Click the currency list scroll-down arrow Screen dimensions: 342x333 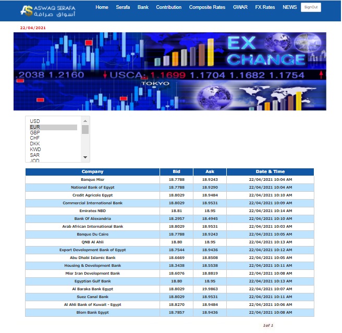[x=85, y=157]
